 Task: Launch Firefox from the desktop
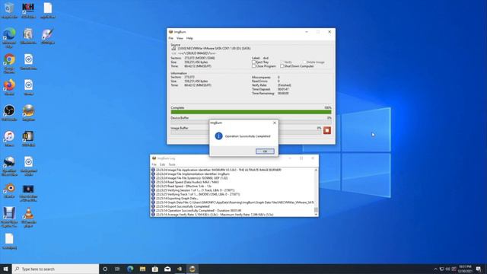pos(9,88)
